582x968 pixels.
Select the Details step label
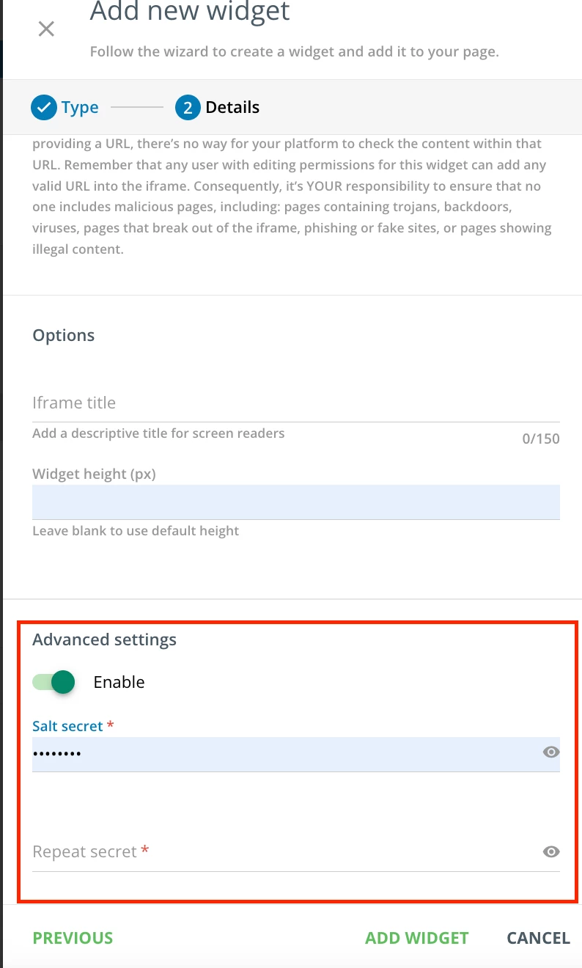232,108
